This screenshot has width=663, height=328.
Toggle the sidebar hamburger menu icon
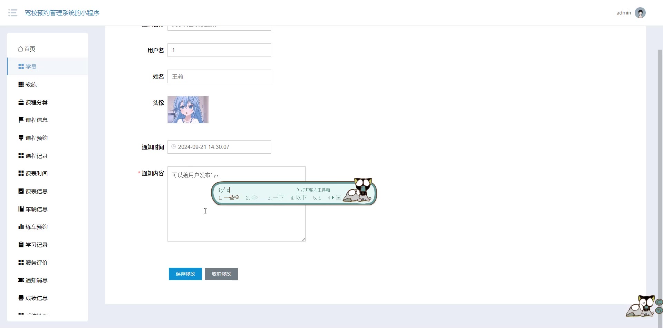click(x=13, y=13)
